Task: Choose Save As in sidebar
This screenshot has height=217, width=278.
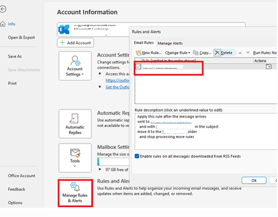Action: pos(15,56)
